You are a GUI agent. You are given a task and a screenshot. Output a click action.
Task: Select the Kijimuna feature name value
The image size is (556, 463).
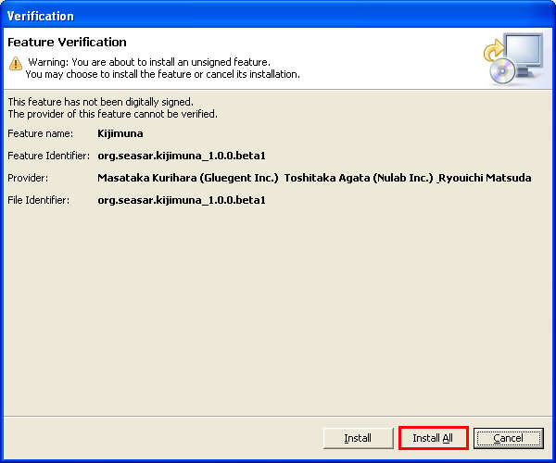click(x=122, y=133)
